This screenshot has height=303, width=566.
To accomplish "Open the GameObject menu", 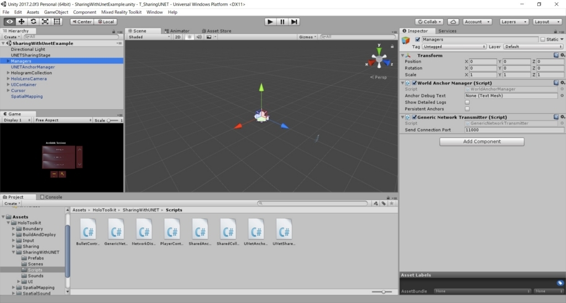I will click(56, 12).
